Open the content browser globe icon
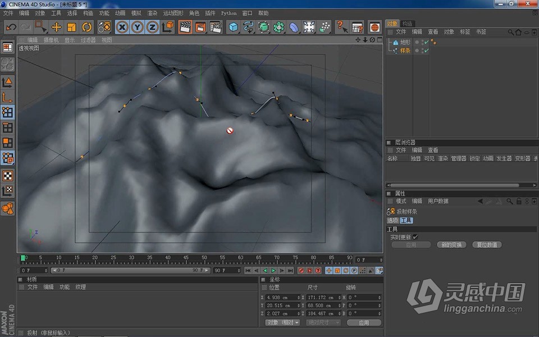Image resolution: width=539 pixels, height=337 pixels. pos(374,27)
